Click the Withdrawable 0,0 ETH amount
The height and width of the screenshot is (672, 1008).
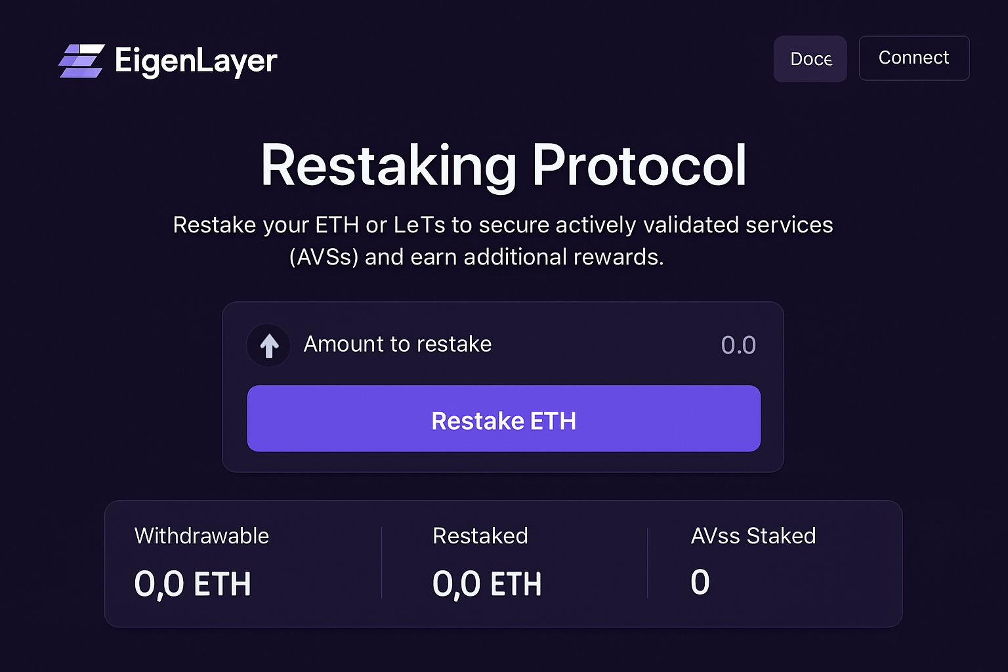193,583
